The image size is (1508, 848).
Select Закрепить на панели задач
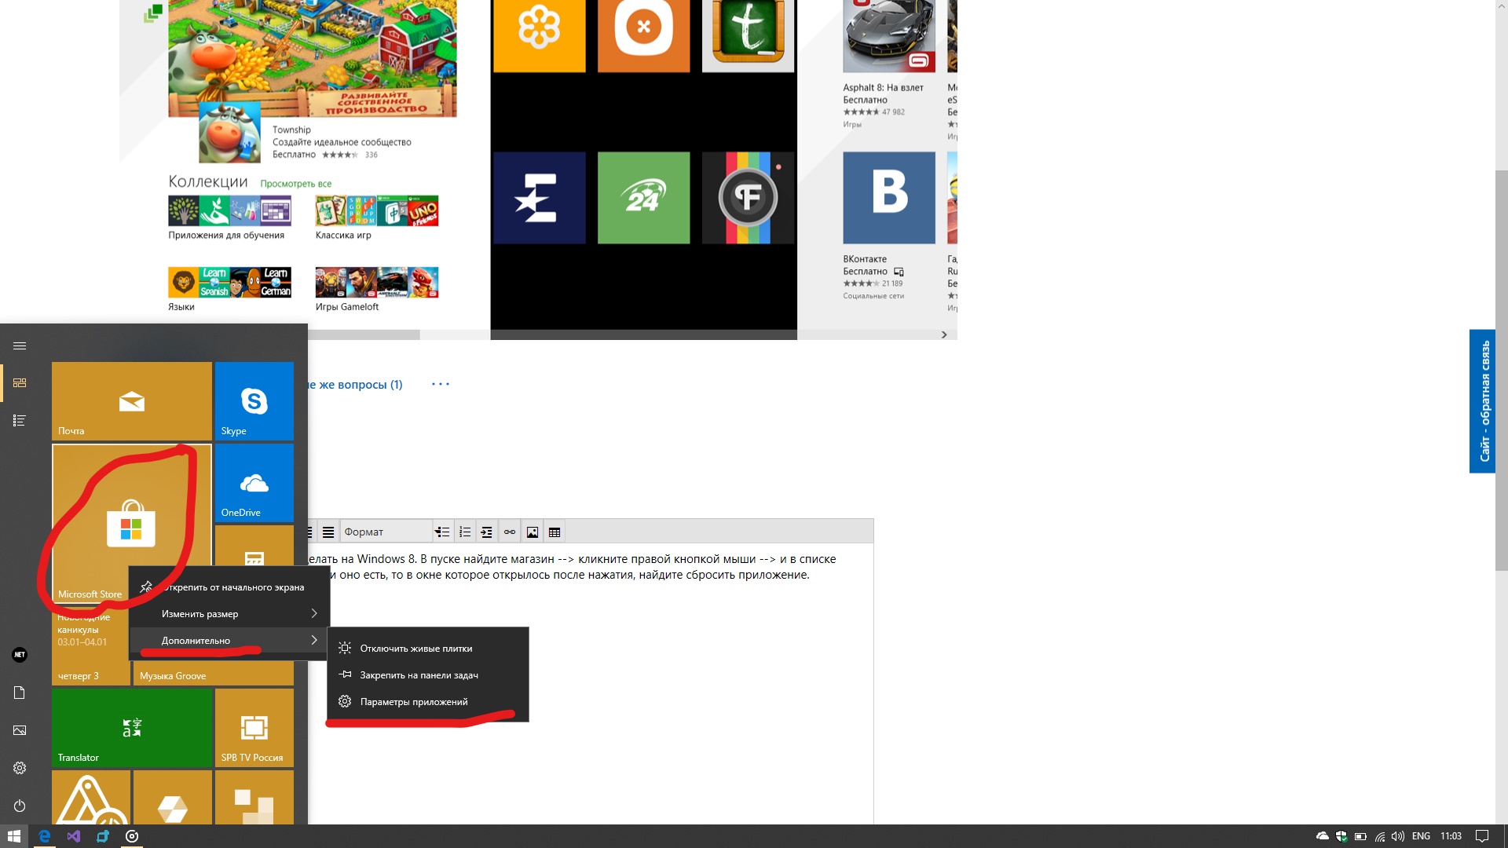pos(428,675)
